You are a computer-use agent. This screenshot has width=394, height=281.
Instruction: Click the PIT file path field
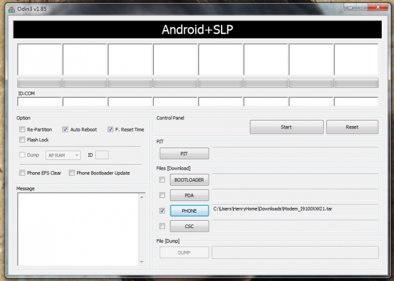coord(295,153)
